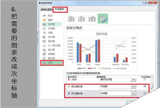Switch to the 推荐的图表 tab
This screenshot has height=108, width=160.
pyautogui.click(x=46, y=10)
